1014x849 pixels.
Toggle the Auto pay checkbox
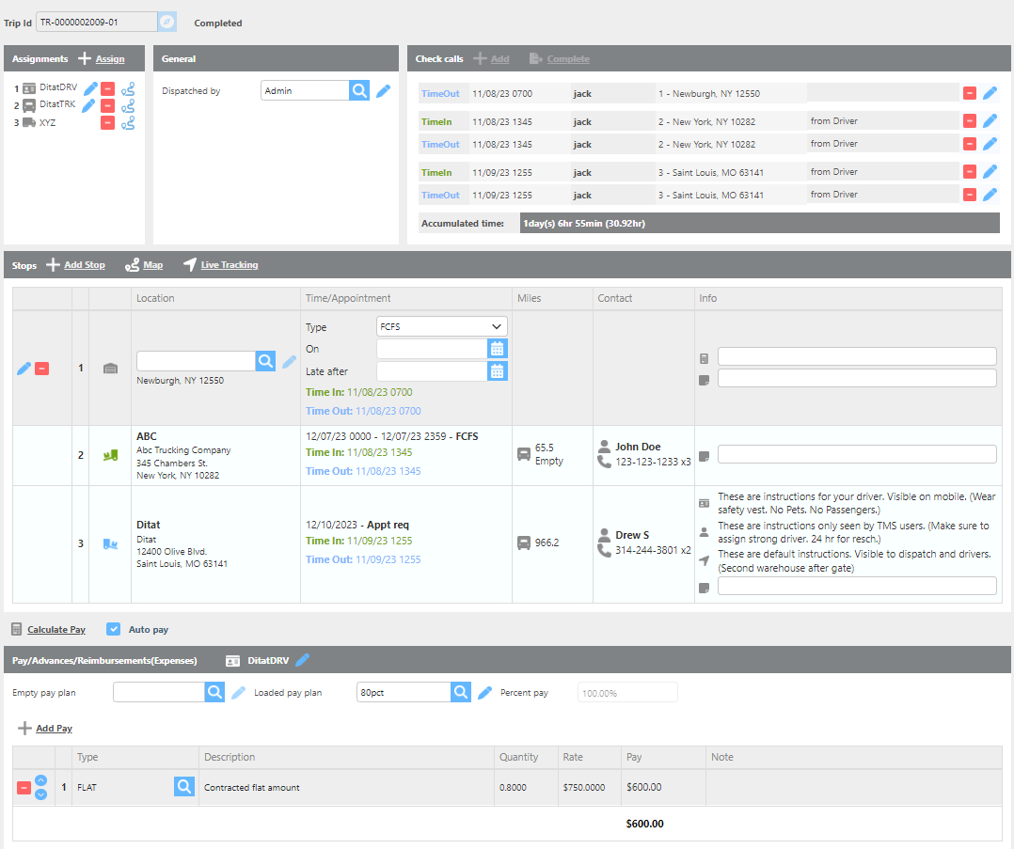click(114, 629)
